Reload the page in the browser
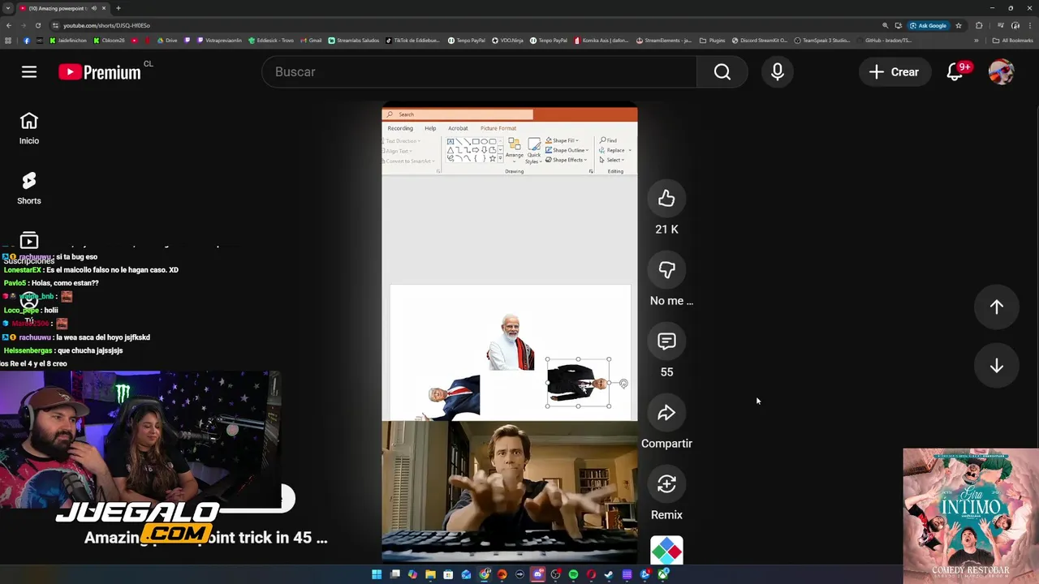This screenshot has height=584, width=1039. [x=38, y=25]
